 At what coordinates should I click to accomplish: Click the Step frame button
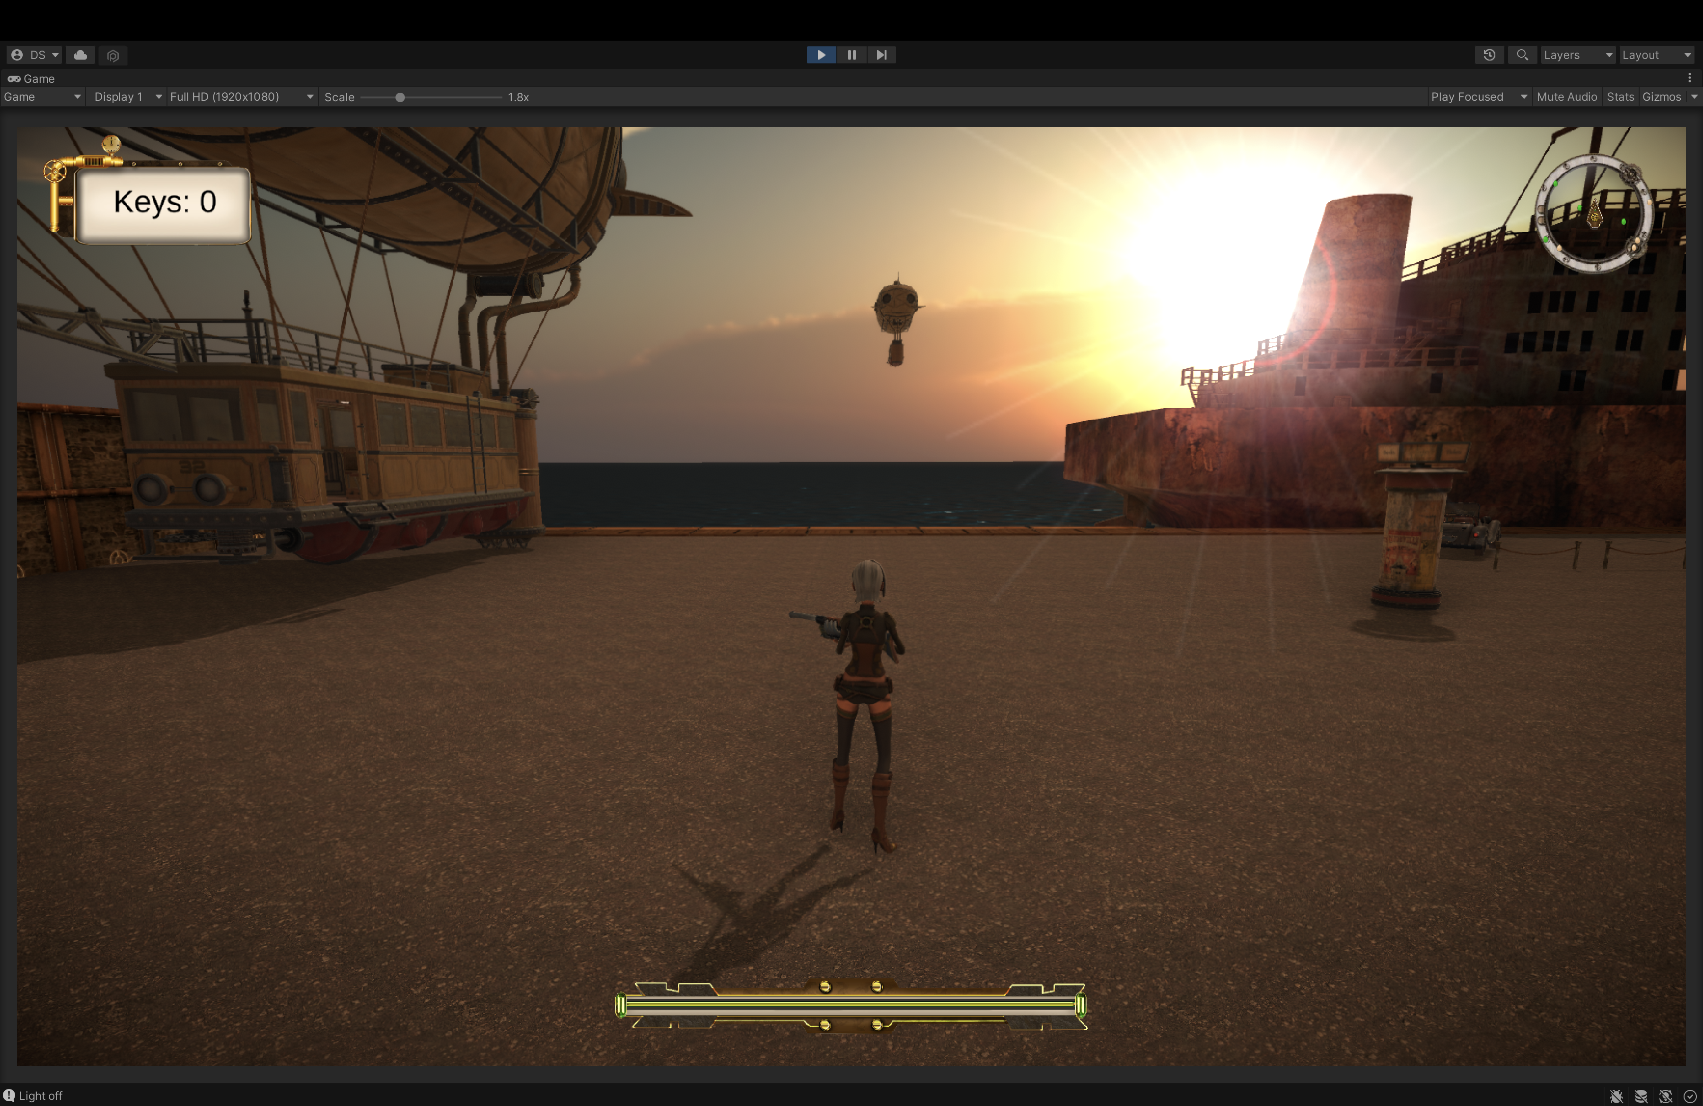click(x=882, y=55)
